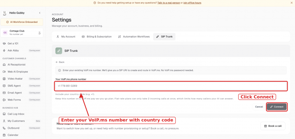This screenshot has height=139, width=295.
Task: Open AI Receptionist headset icon
Action: pyautogui.click(x=4, y=65)
